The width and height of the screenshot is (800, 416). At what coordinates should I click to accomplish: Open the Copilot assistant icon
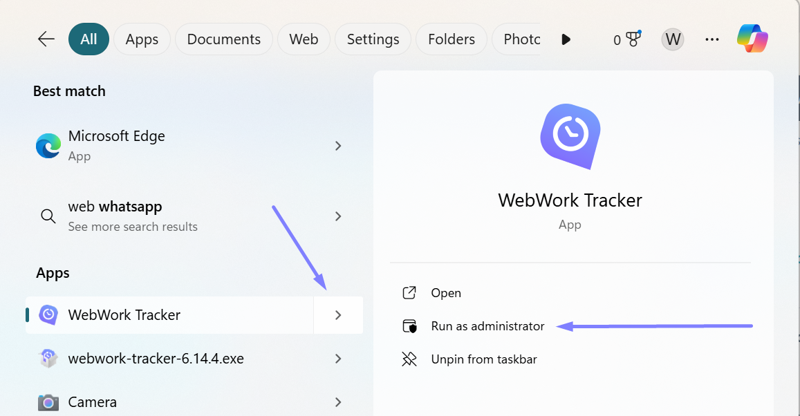(752, 39)
